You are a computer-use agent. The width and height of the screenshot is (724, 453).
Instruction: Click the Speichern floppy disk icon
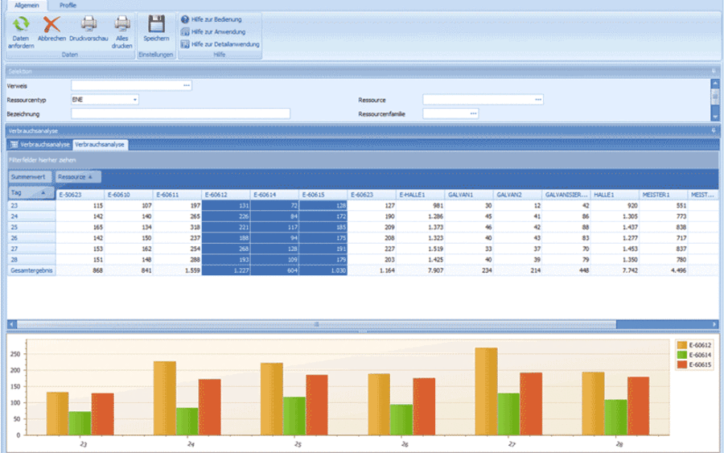(x=156, y=24)
